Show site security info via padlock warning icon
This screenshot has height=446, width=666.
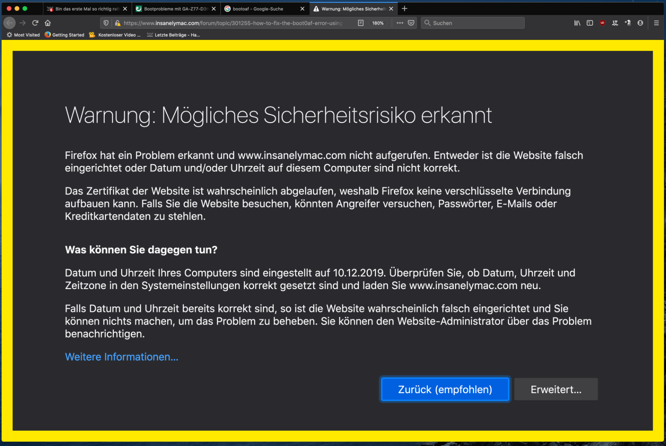pyautogui.click(x=118, y=23)
